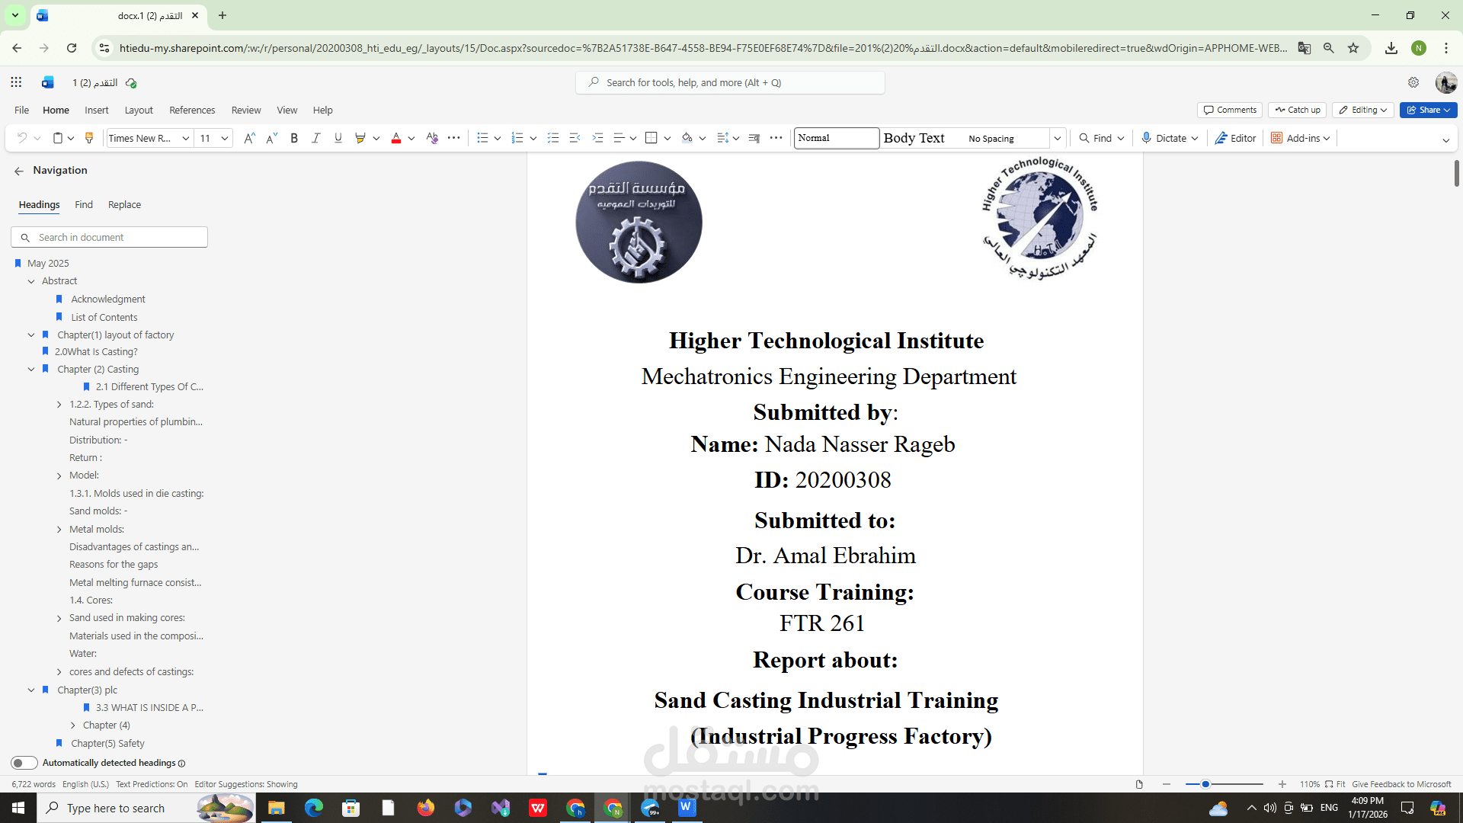Collapse the Chapter (2) Casting heading
Image resolution: width=1463 pixels, height=823 pixels.
tap(31, 370)
